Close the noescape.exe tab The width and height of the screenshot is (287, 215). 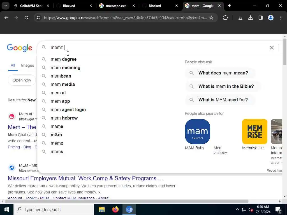pos(134,6)
